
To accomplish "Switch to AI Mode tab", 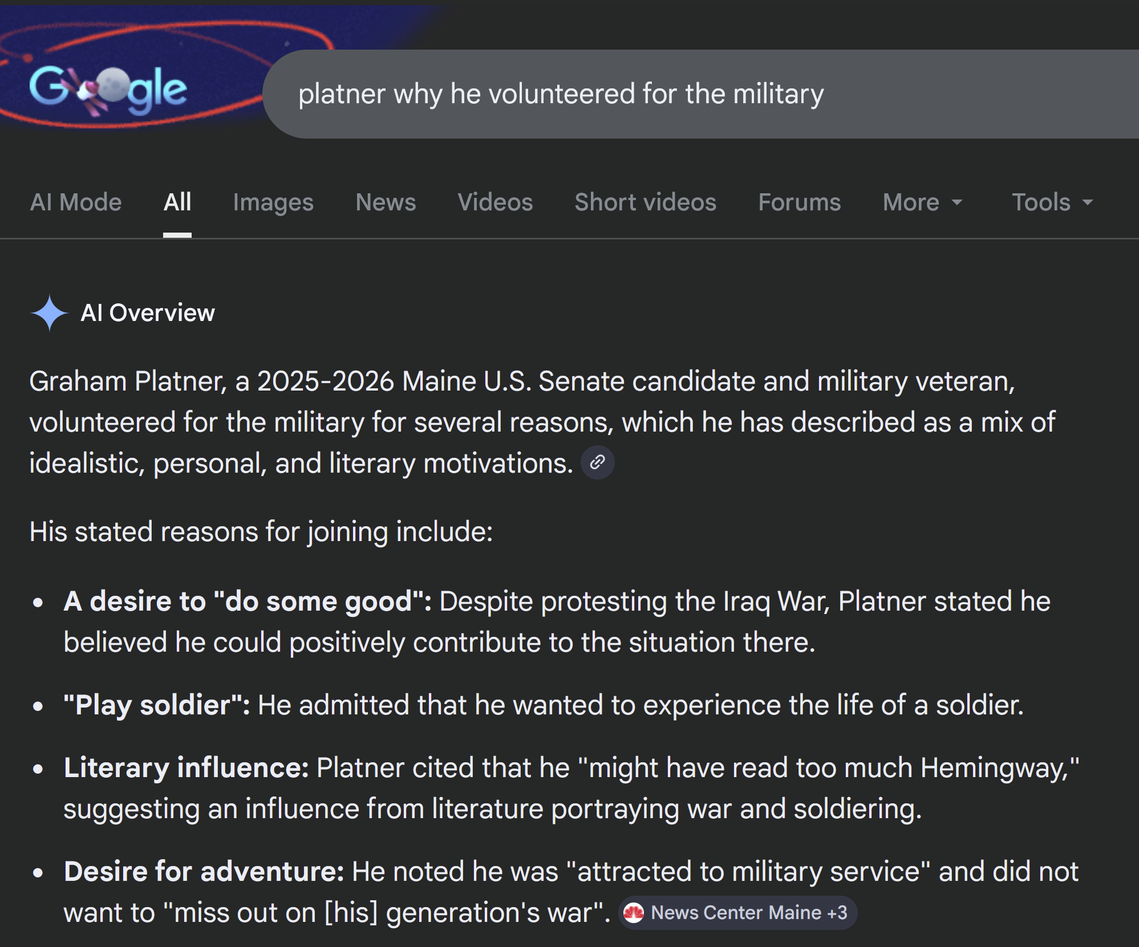I will pyautogui.click(x=76, y=202).
